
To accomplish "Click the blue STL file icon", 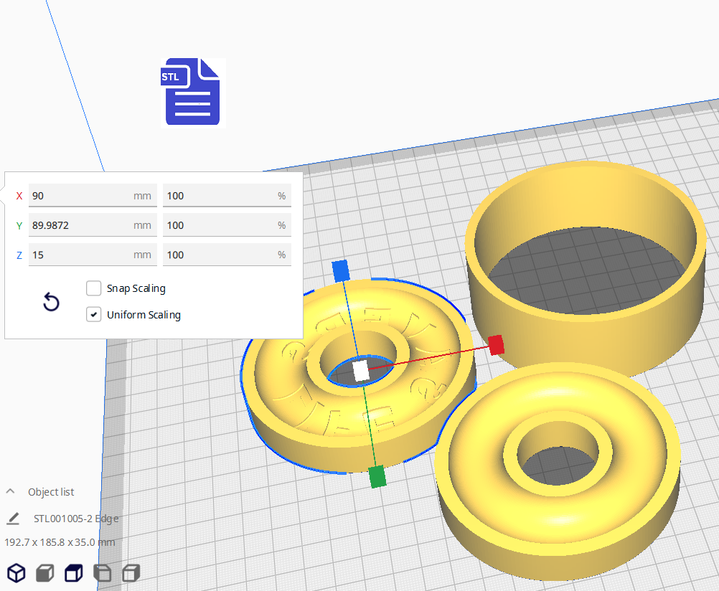I will [x=192, y=92].
